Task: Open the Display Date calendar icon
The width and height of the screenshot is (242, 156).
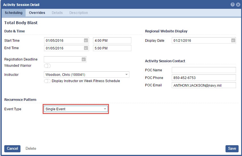Action: coord(233,41)
